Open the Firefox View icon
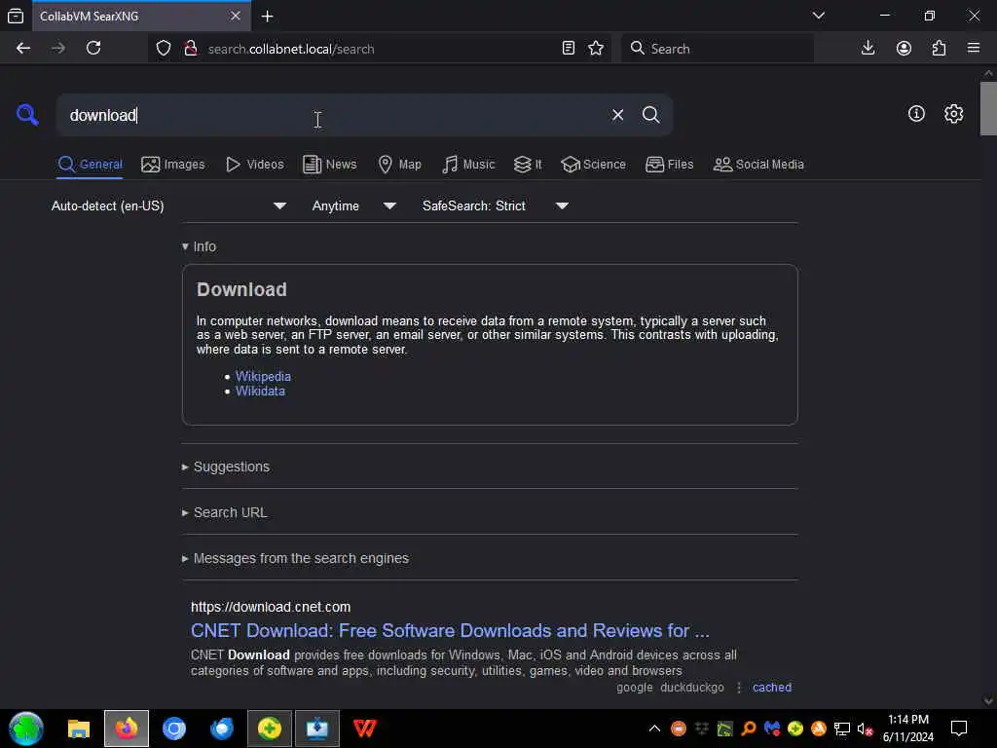 [x=16, y=16]
